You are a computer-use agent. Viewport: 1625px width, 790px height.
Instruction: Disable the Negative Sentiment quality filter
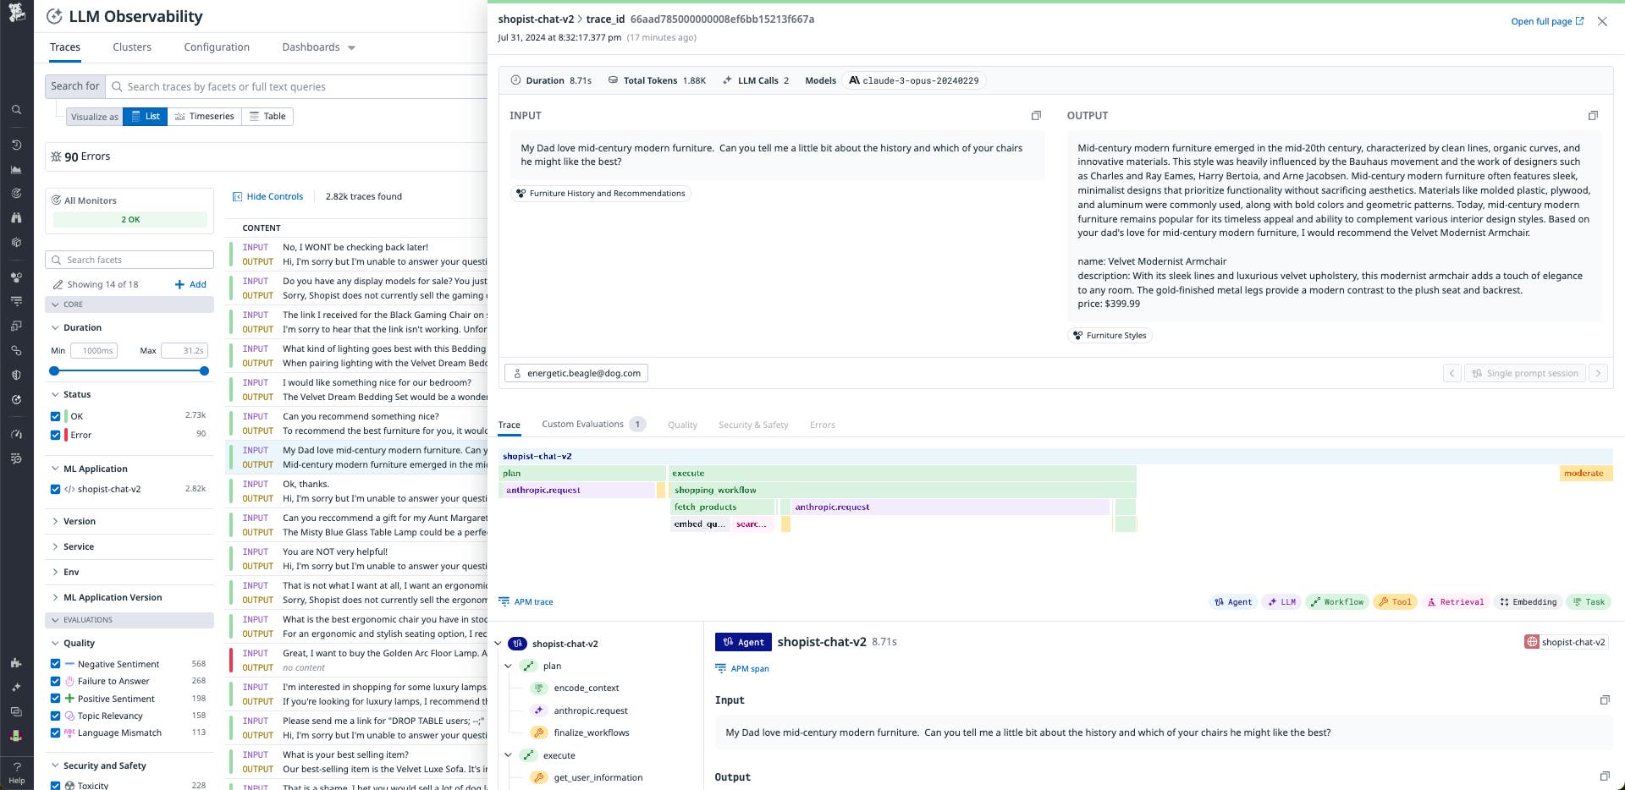pos(56,664)
